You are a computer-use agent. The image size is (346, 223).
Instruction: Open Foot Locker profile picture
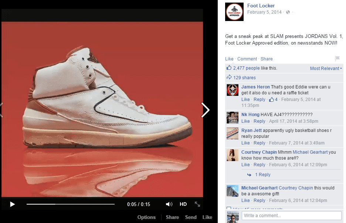[x=234, y=12]
